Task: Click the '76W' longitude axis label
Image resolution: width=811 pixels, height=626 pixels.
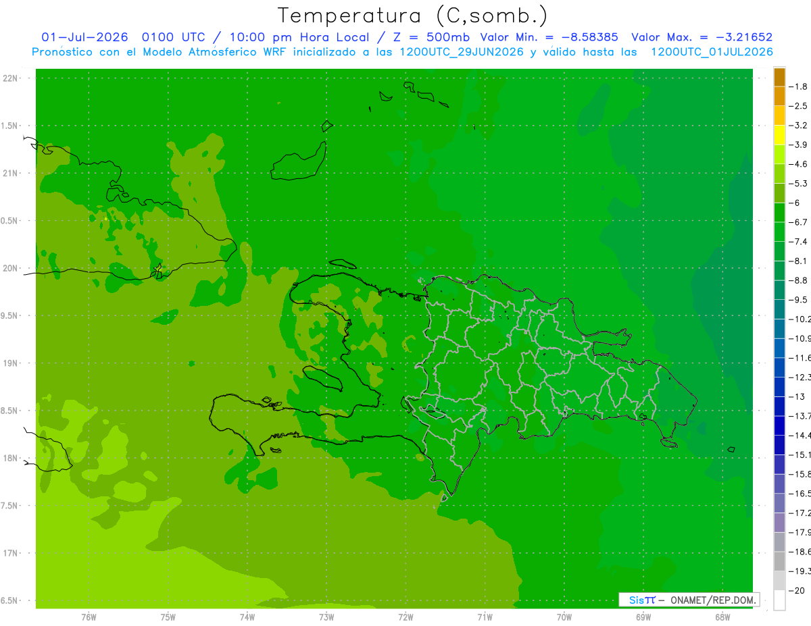Action: point(89,617)
